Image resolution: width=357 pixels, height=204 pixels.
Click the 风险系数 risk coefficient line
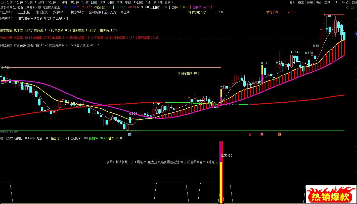pos(50,45)
